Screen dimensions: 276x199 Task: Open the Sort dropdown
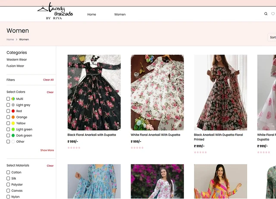click(272, 37)
